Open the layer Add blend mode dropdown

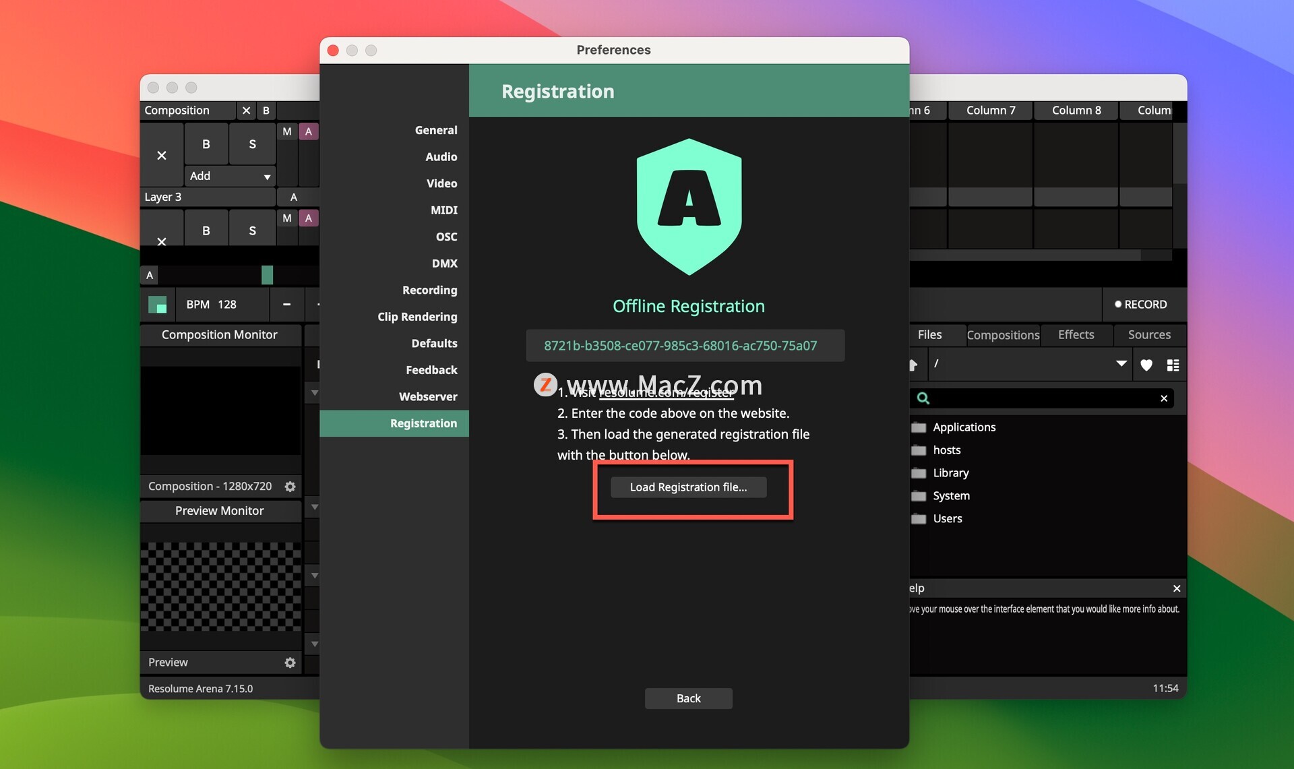(230, 176)
